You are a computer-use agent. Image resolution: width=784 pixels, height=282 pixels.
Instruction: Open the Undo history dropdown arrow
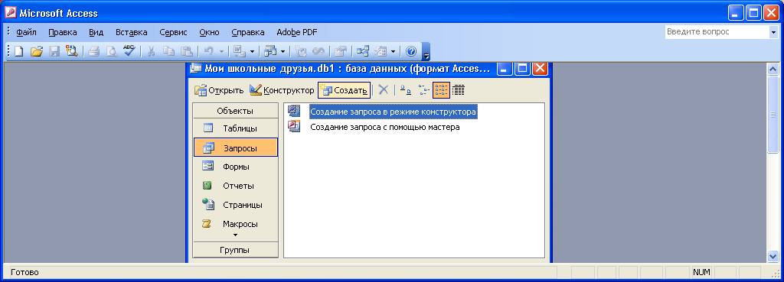coord(221,51)
